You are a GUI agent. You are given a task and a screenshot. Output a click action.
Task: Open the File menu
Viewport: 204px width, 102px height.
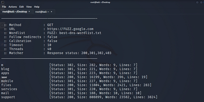(4, 7)
